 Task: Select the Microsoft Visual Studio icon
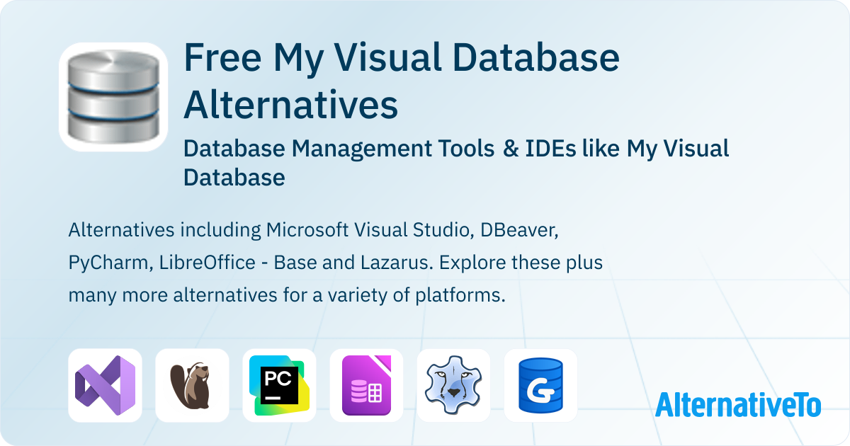[105, 385]
